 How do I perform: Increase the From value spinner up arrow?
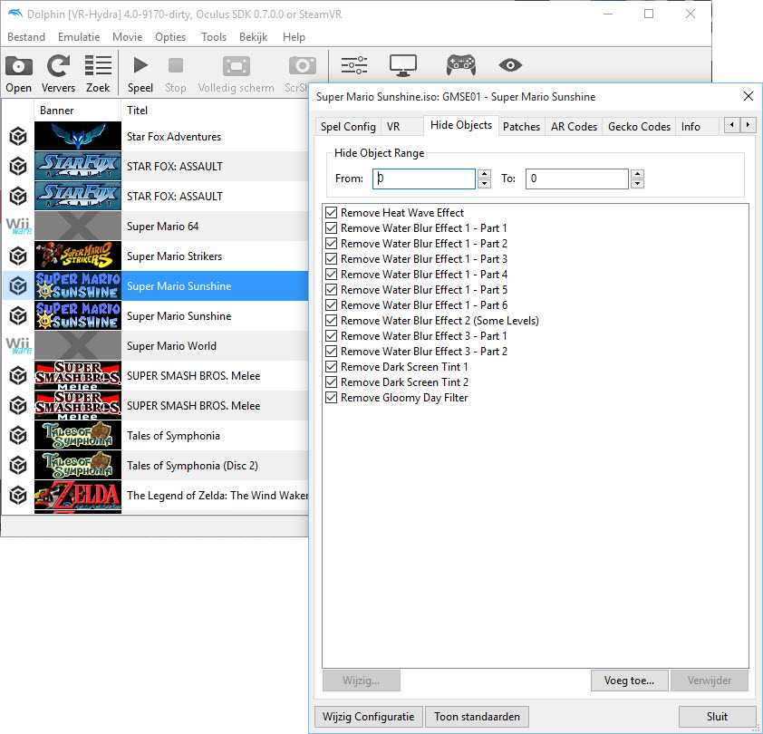[485, 174]
